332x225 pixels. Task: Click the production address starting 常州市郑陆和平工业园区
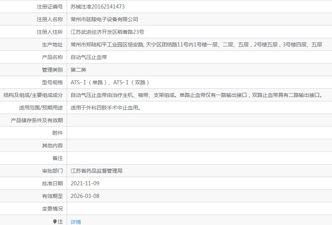click(x=196, y=45)
